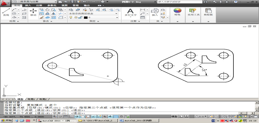Open the 实用工具 utilities panel
This screenshot has width=259, height=123.
click(x=193, y=12)
